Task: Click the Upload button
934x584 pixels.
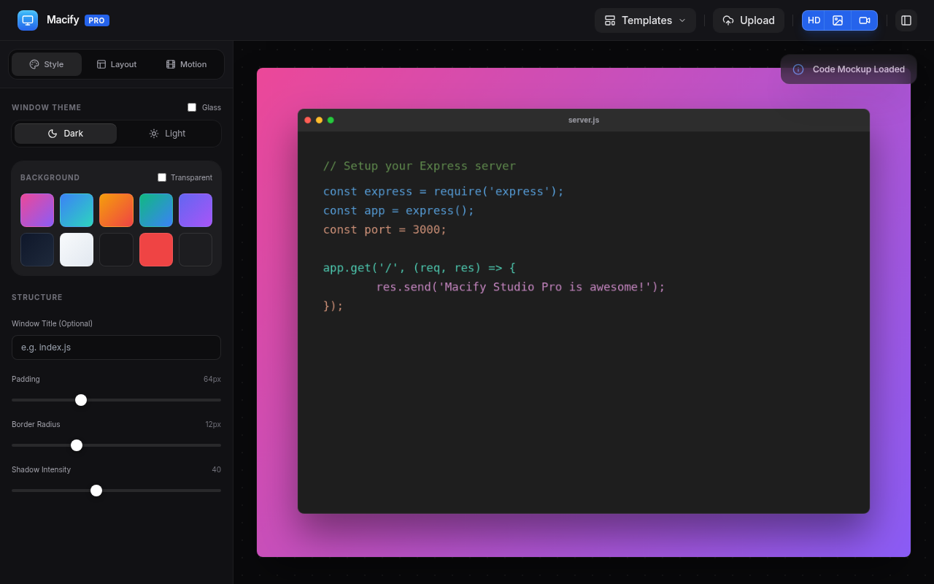Action: tap(749, 20)
